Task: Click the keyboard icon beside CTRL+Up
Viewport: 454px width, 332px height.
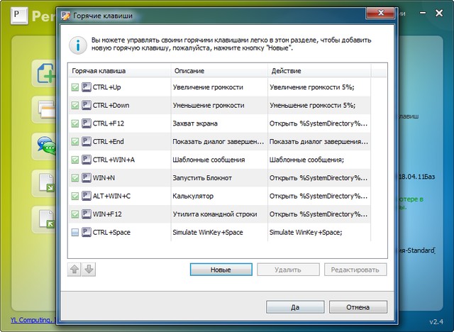Action: (87, 87)
